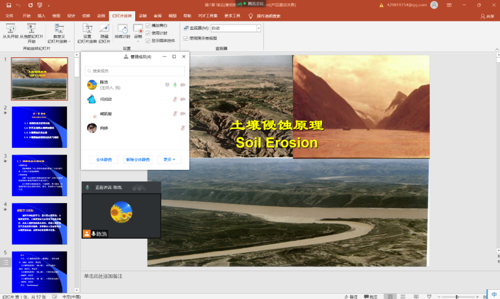Open the 文件 menu tab
This screenshot has height=299, width=500.
pos(9,16)
